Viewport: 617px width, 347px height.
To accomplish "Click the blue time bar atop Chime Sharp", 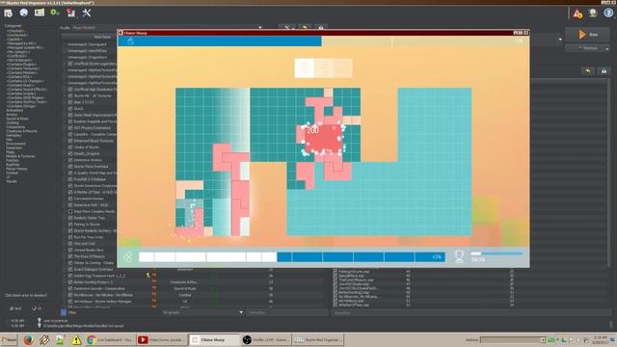I will [x=220, y=41].
